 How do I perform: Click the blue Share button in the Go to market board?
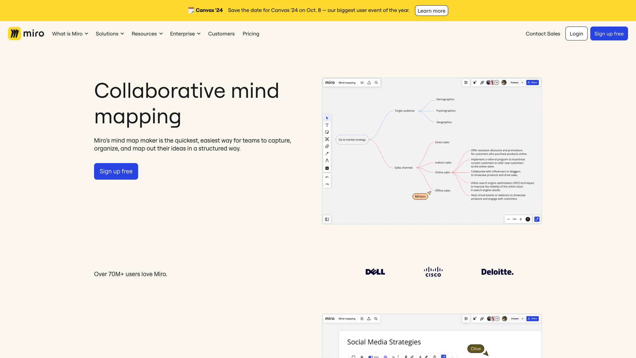[x=532, y=83]
